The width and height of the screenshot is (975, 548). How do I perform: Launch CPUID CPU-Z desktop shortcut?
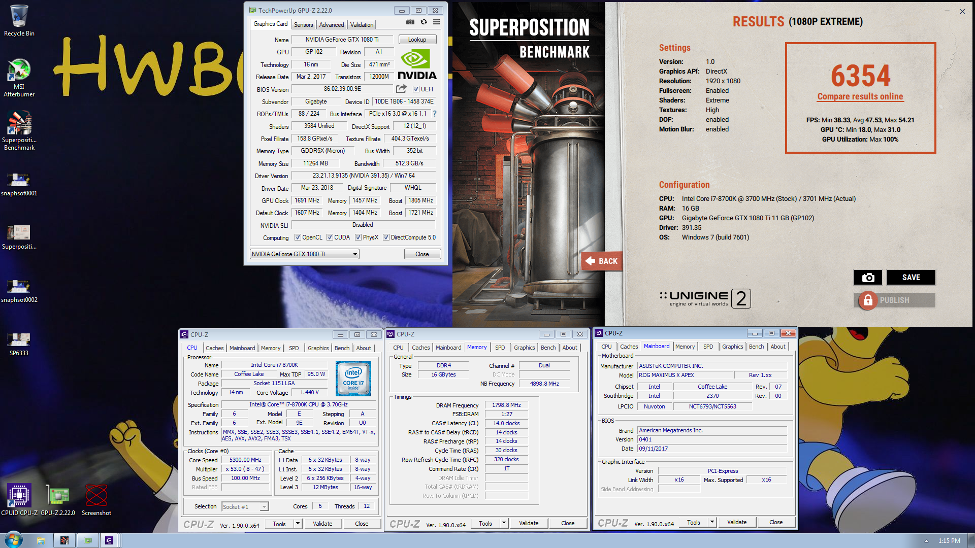point(19,500)
